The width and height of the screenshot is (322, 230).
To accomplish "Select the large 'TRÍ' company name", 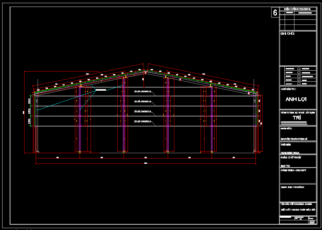I will [x=297, y=118].
